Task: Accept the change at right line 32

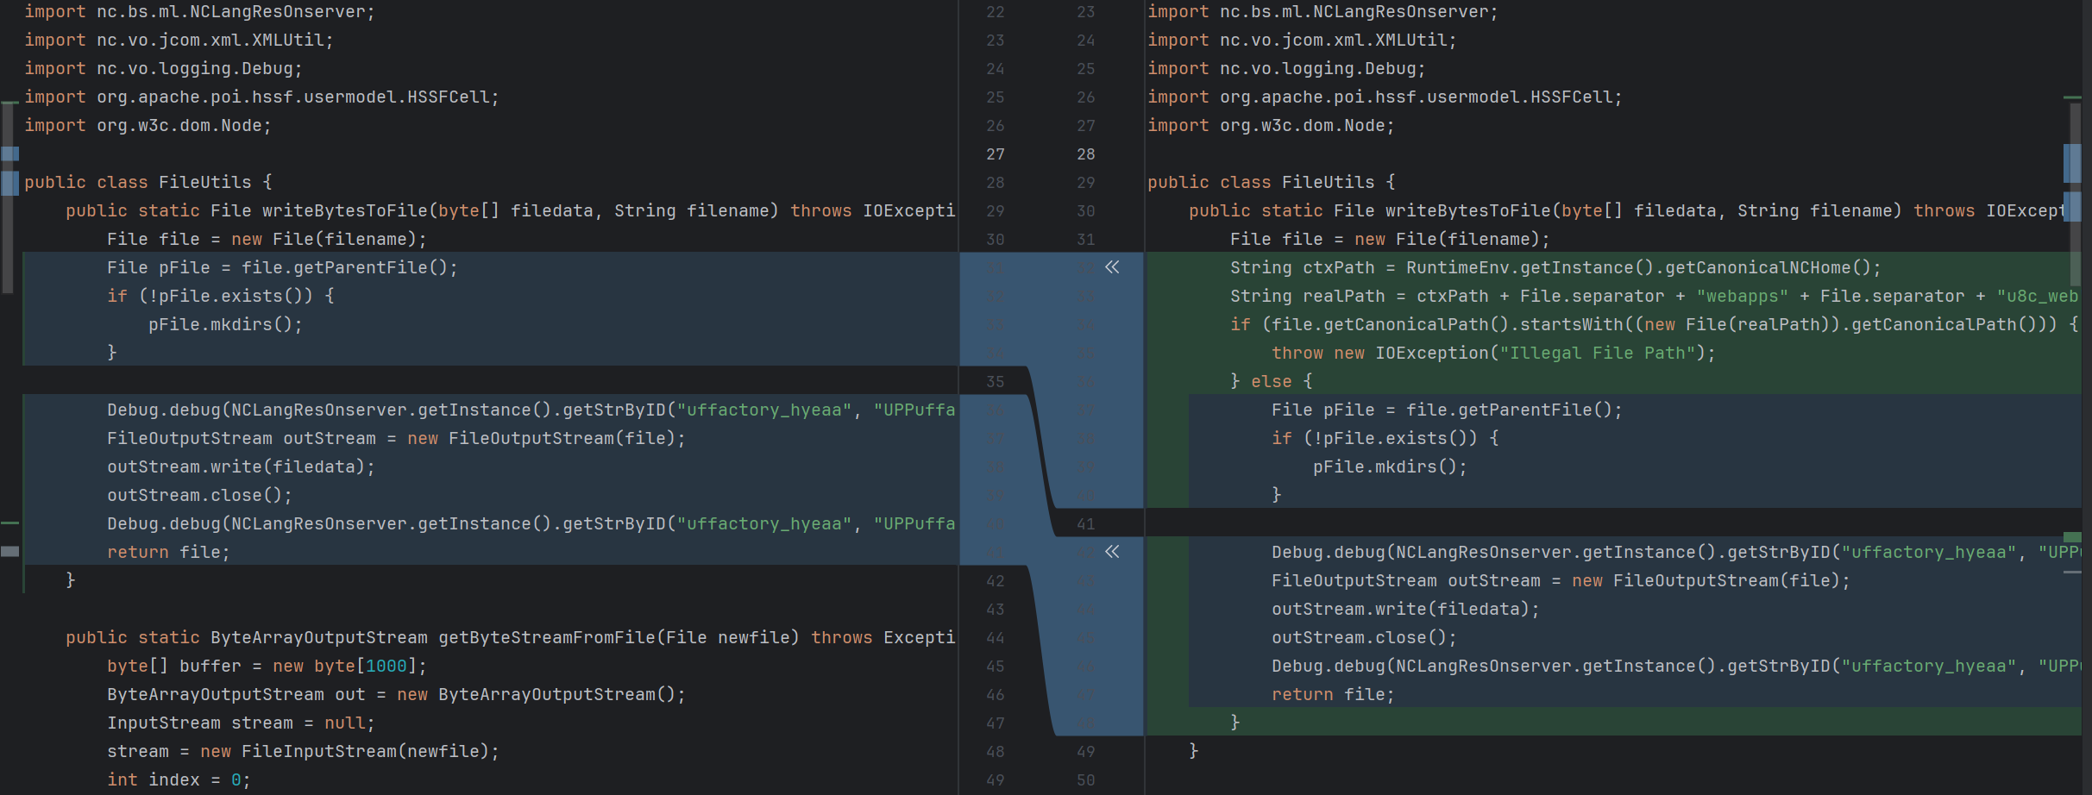Action: [1112, 267]
